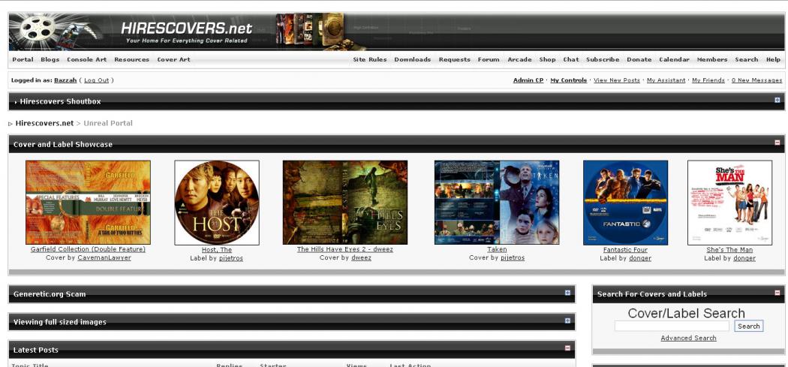The height and width of the screenshot is (367, 788).
Task: Go to the Forum menu item
Action: [489, 60]
